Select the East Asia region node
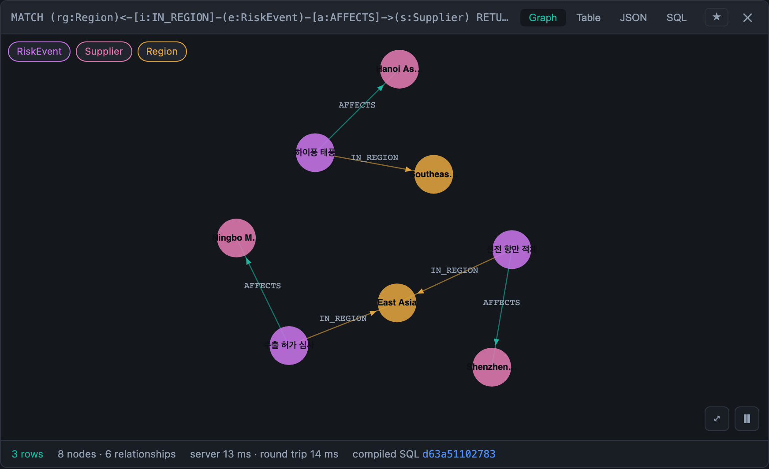Viewport: 769px width, 469px height. [x=397, y=303]
